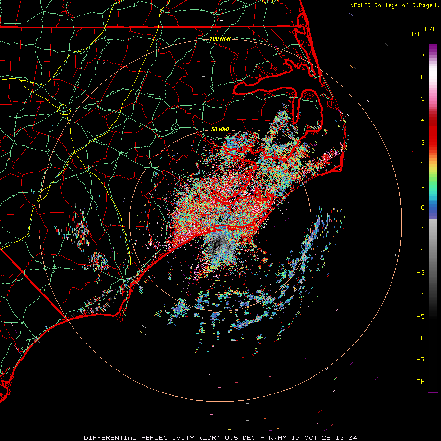
Task: Click the ZDR color scale bar
Action: click(433, 218)
